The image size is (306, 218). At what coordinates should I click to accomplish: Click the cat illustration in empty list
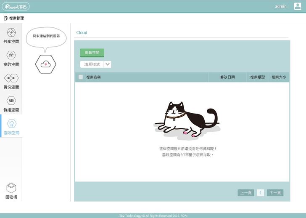click(187, 120)
